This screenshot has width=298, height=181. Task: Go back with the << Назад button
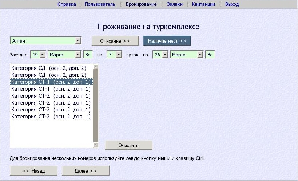click(33, 171)
